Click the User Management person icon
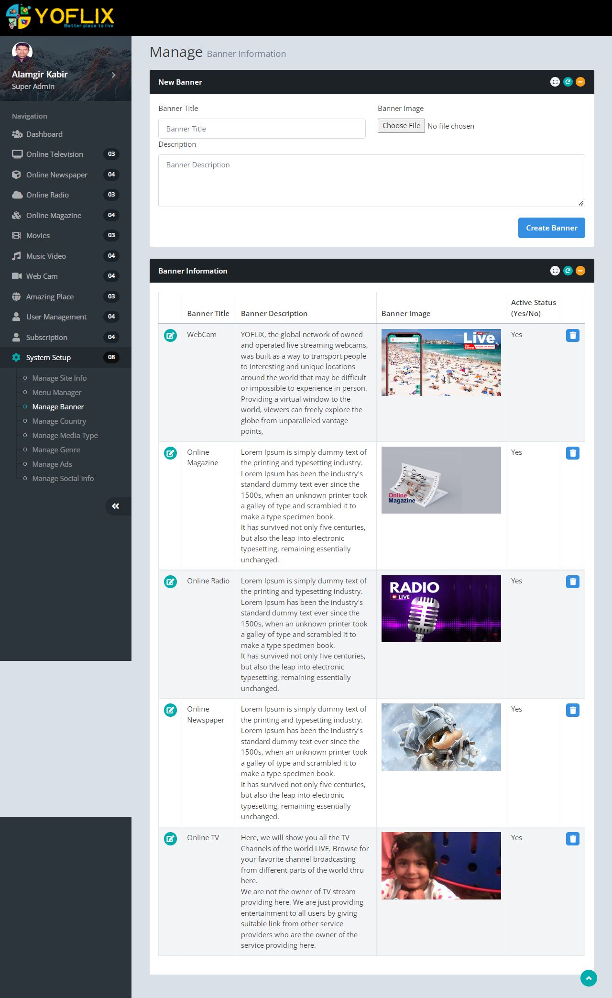 [x=16, y=317]
